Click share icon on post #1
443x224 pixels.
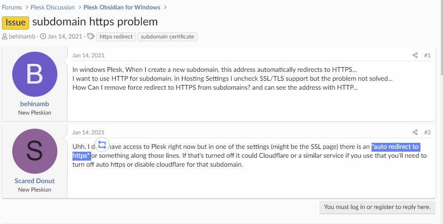coord(415,55)
